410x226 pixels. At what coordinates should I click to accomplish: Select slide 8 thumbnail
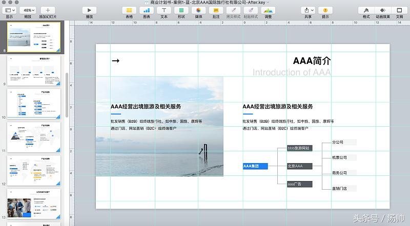34,37
